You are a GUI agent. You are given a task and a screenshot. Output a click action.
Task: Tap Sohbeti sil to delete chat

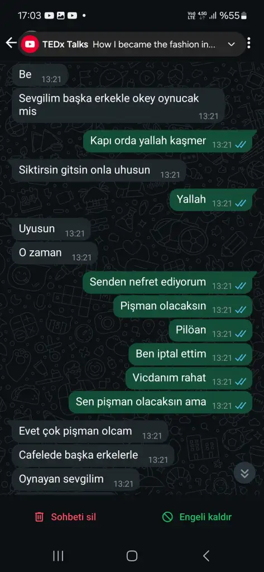(73, 517)
